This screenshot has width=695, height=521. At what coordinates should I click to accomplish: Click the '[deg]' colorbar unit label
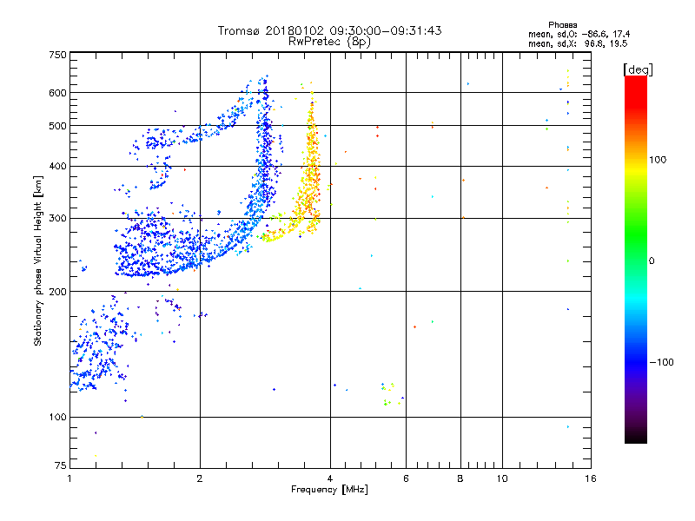click(x=638, y=69)
